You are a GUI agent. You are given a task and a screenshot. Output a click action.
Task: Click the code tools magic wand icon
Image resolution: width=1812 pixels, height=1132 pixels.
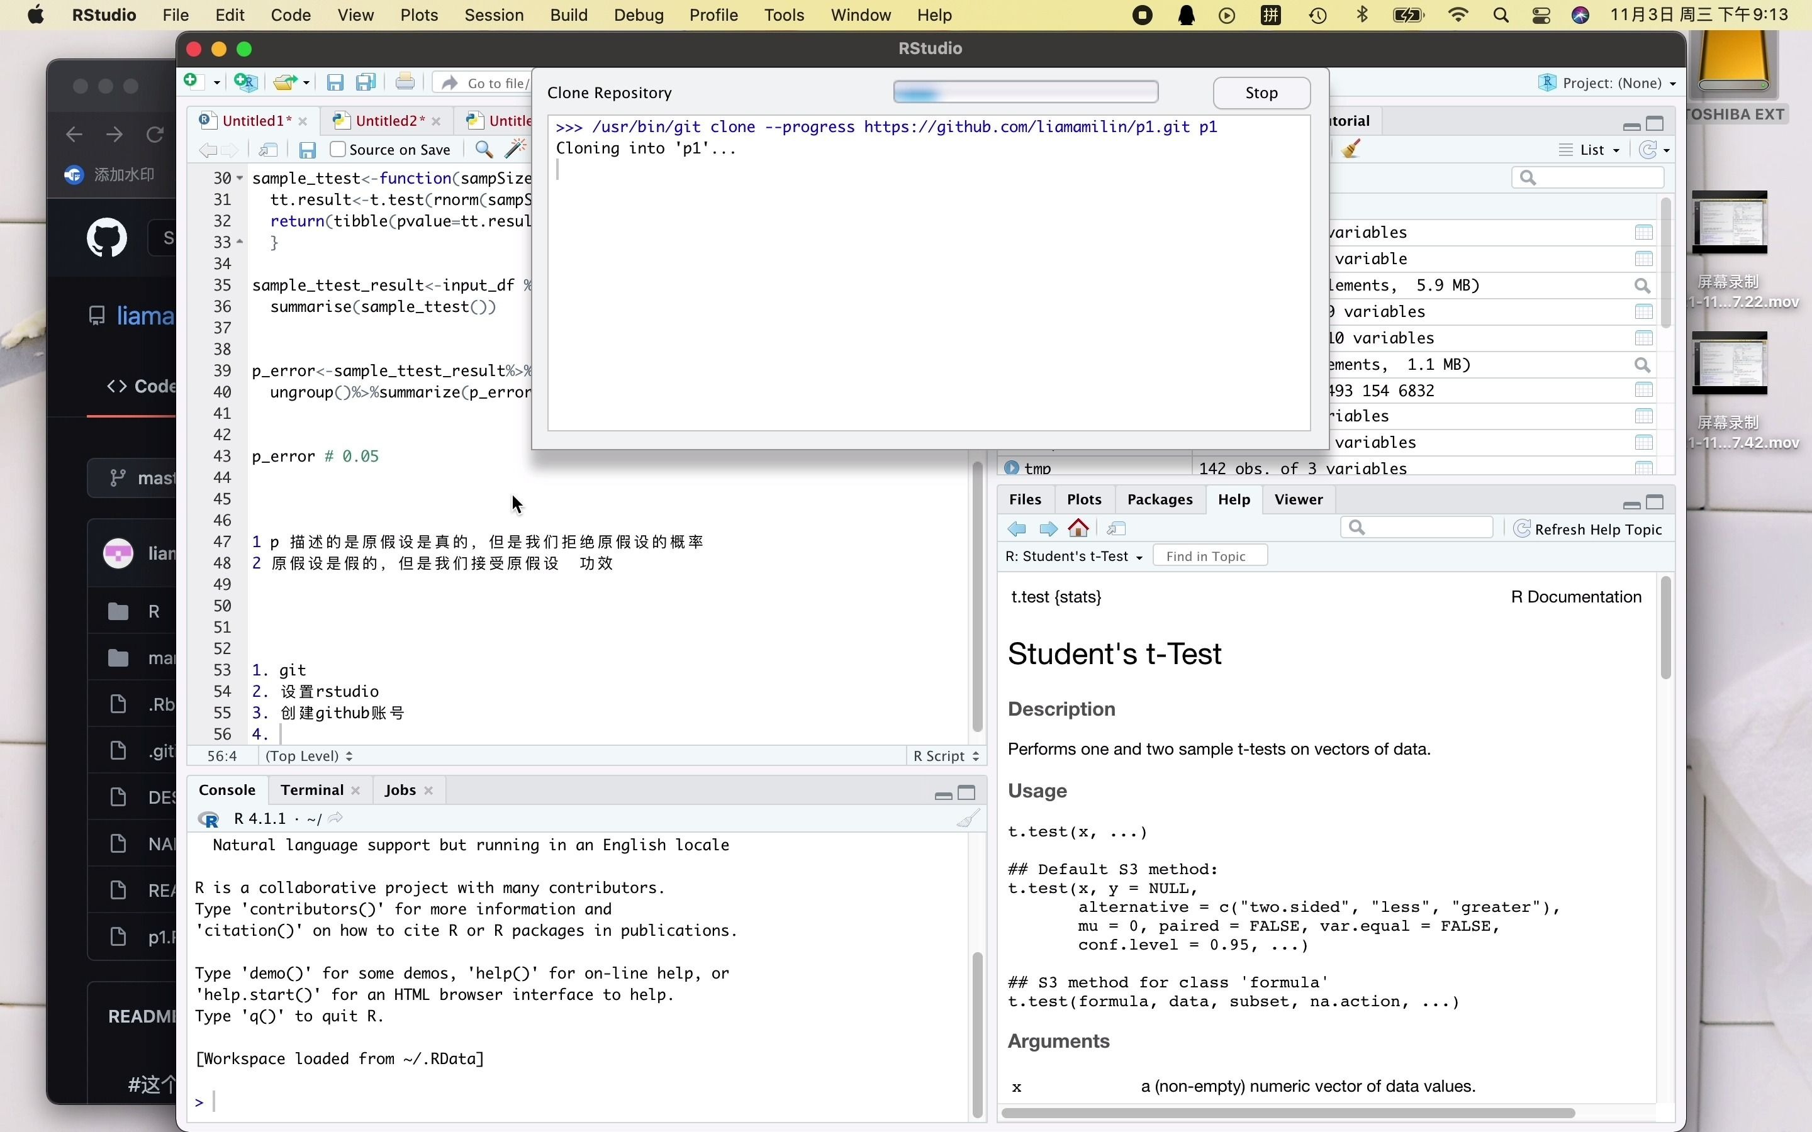(515, 150)
